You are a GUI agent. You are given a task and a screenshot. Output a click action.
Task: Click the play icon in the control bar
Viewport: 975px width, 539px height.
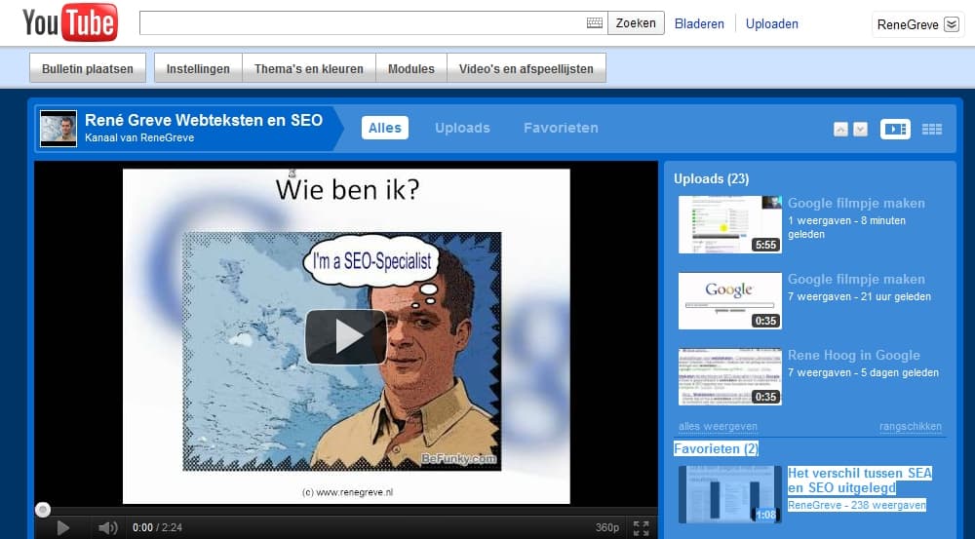(x=62, y=528)
